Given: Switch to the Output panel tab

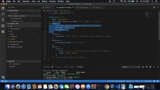Looking at the screenshot, I should tap(58, 67).
